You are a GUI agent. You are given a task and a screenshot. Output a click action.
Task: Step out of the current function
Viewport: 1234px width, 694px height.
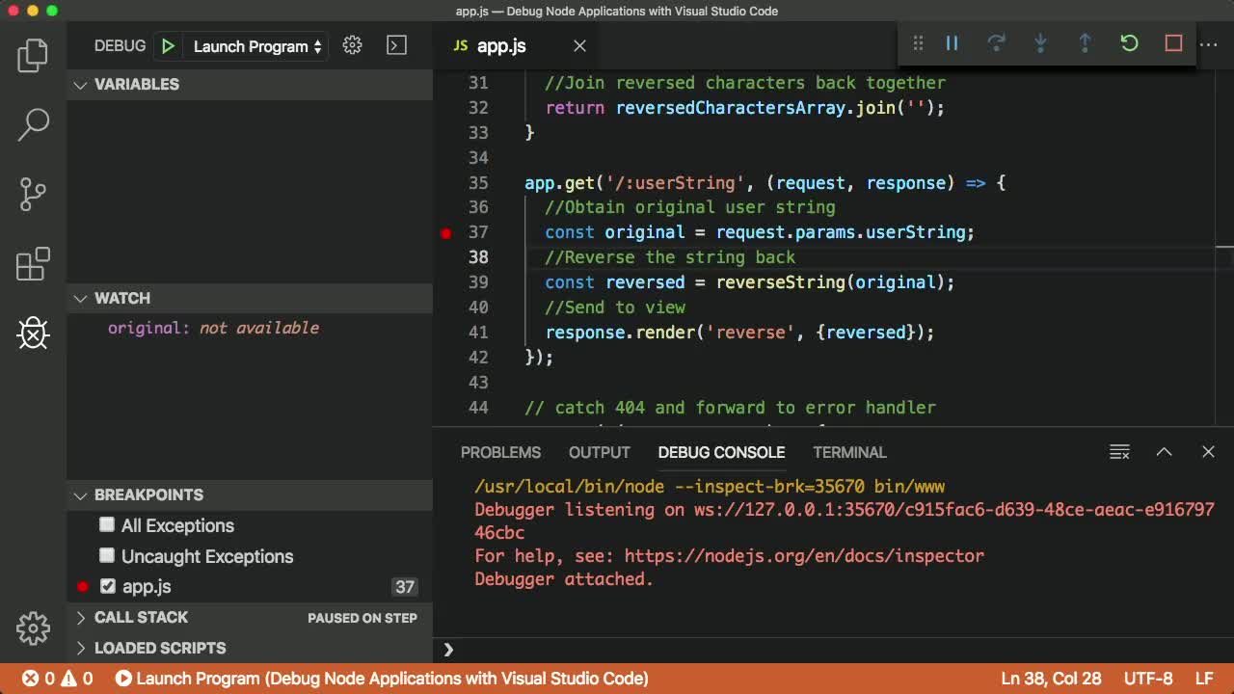click(x=1084, y=43)
